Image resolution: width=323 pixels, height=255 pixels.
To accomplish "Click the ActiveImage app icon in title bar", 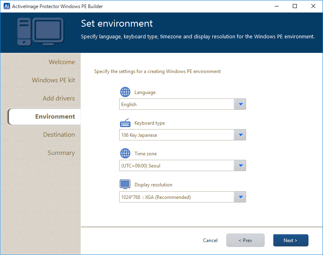I will coord(6,6).
